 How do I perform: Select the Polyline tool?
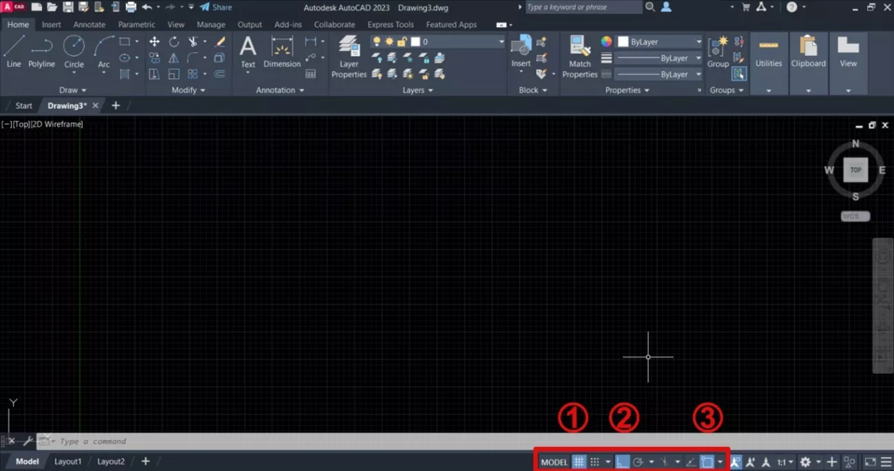pos(41,52)
